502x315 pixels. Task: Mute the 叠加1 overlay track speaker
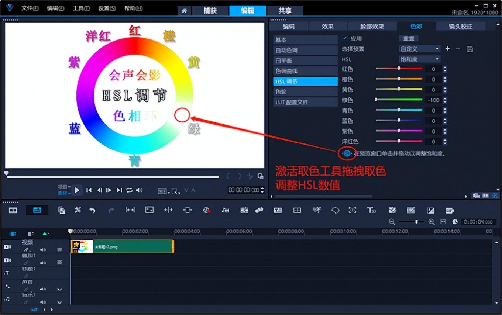[43, 263]
